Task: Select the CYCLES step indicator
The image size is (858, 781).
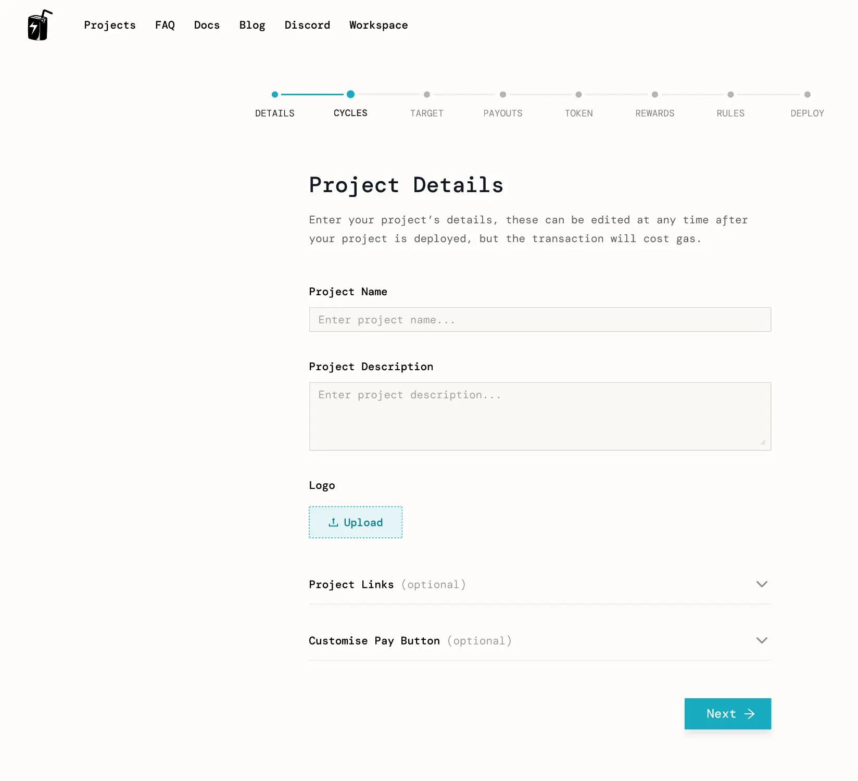Action: 350,95
